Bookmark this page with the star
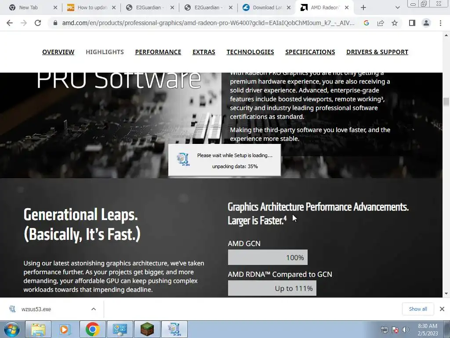 coord(395,23)
